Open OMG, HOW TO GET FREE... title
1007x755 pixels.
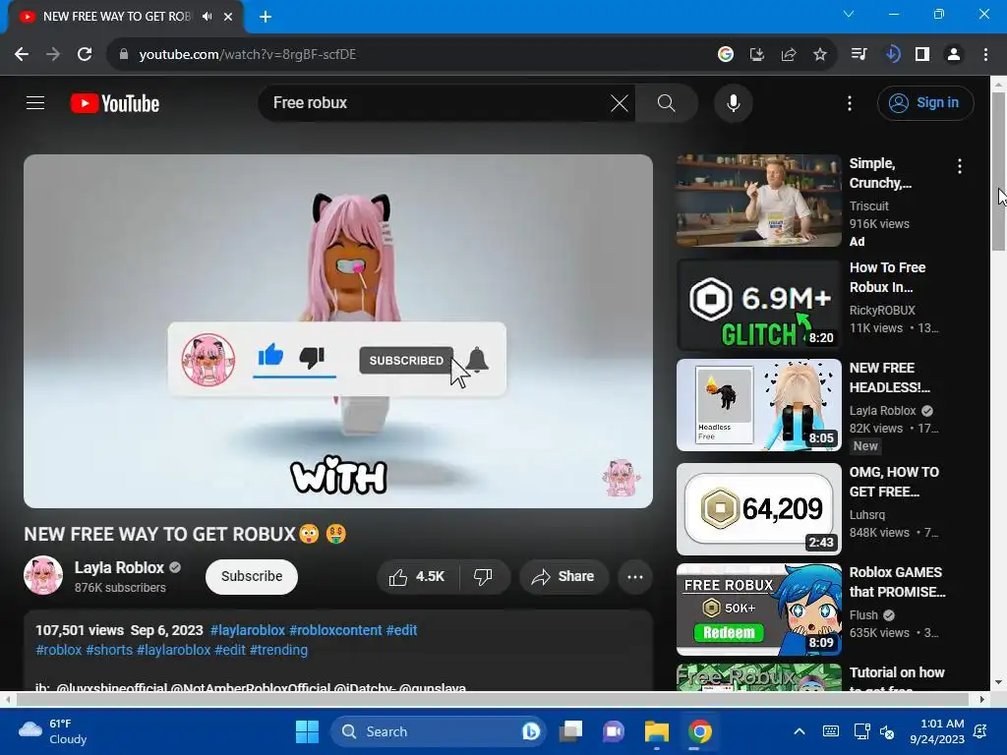pyautogui.click(x=894, y=482)
